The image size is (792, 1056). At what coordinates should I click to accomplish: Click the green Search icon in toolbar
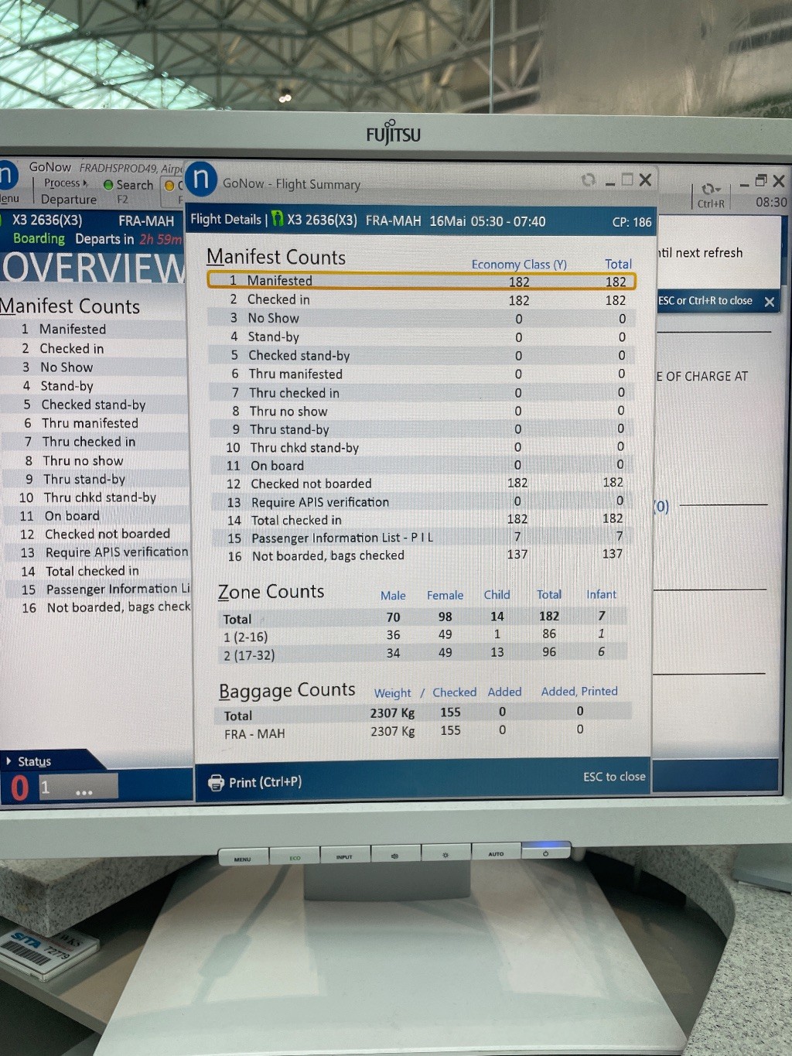[108, 185]
